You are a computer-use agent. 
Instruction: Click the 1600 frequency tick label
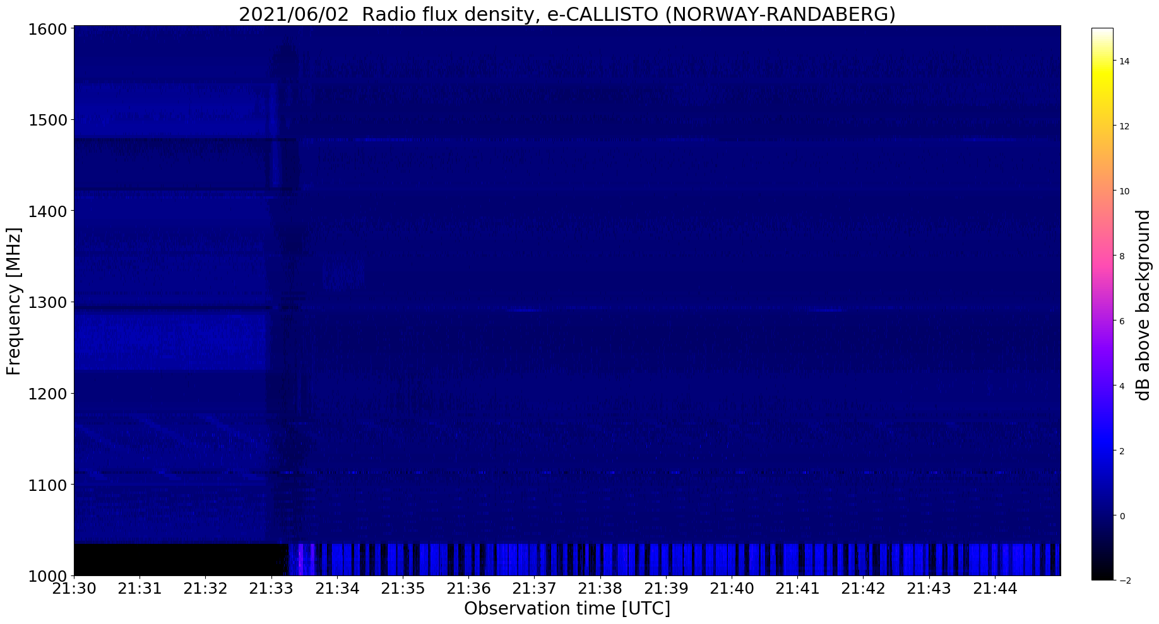coord(49,30)
